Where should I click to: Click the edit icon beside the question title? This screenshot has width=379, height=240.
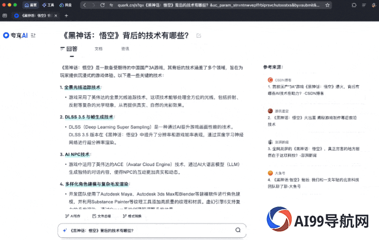pyautogui.click(x=199, y=35)
